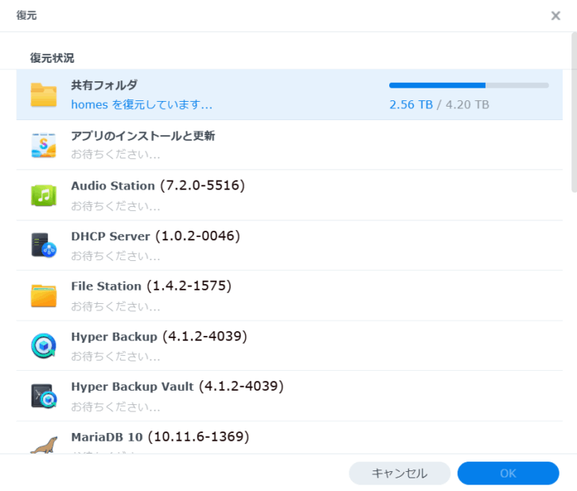The height and width of the screenshot is (491, 577).
Task: Select the File Station (1.4.2-1575) entry
Action: coord(156,286)
